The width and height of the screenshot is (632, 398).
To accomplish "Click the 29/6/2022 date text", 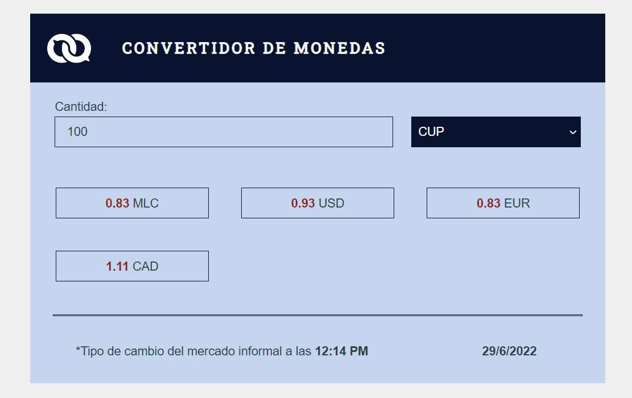I will (509, 351).
